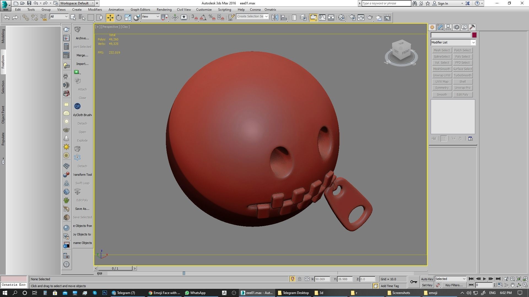Click the object color swatch
The width and height of the screenshot is (529, 297).
474,35
